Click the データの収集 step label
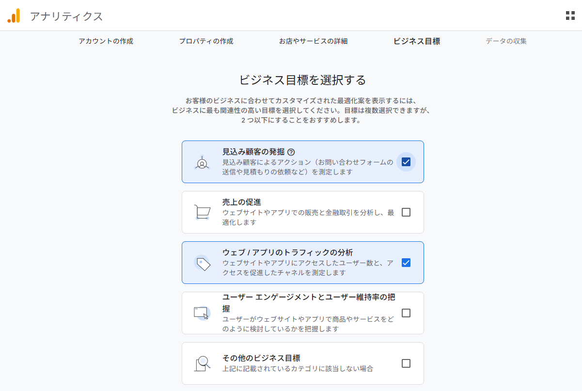This screenshot has height=391, width=582. pyautogui.click(x=505, y=41)
